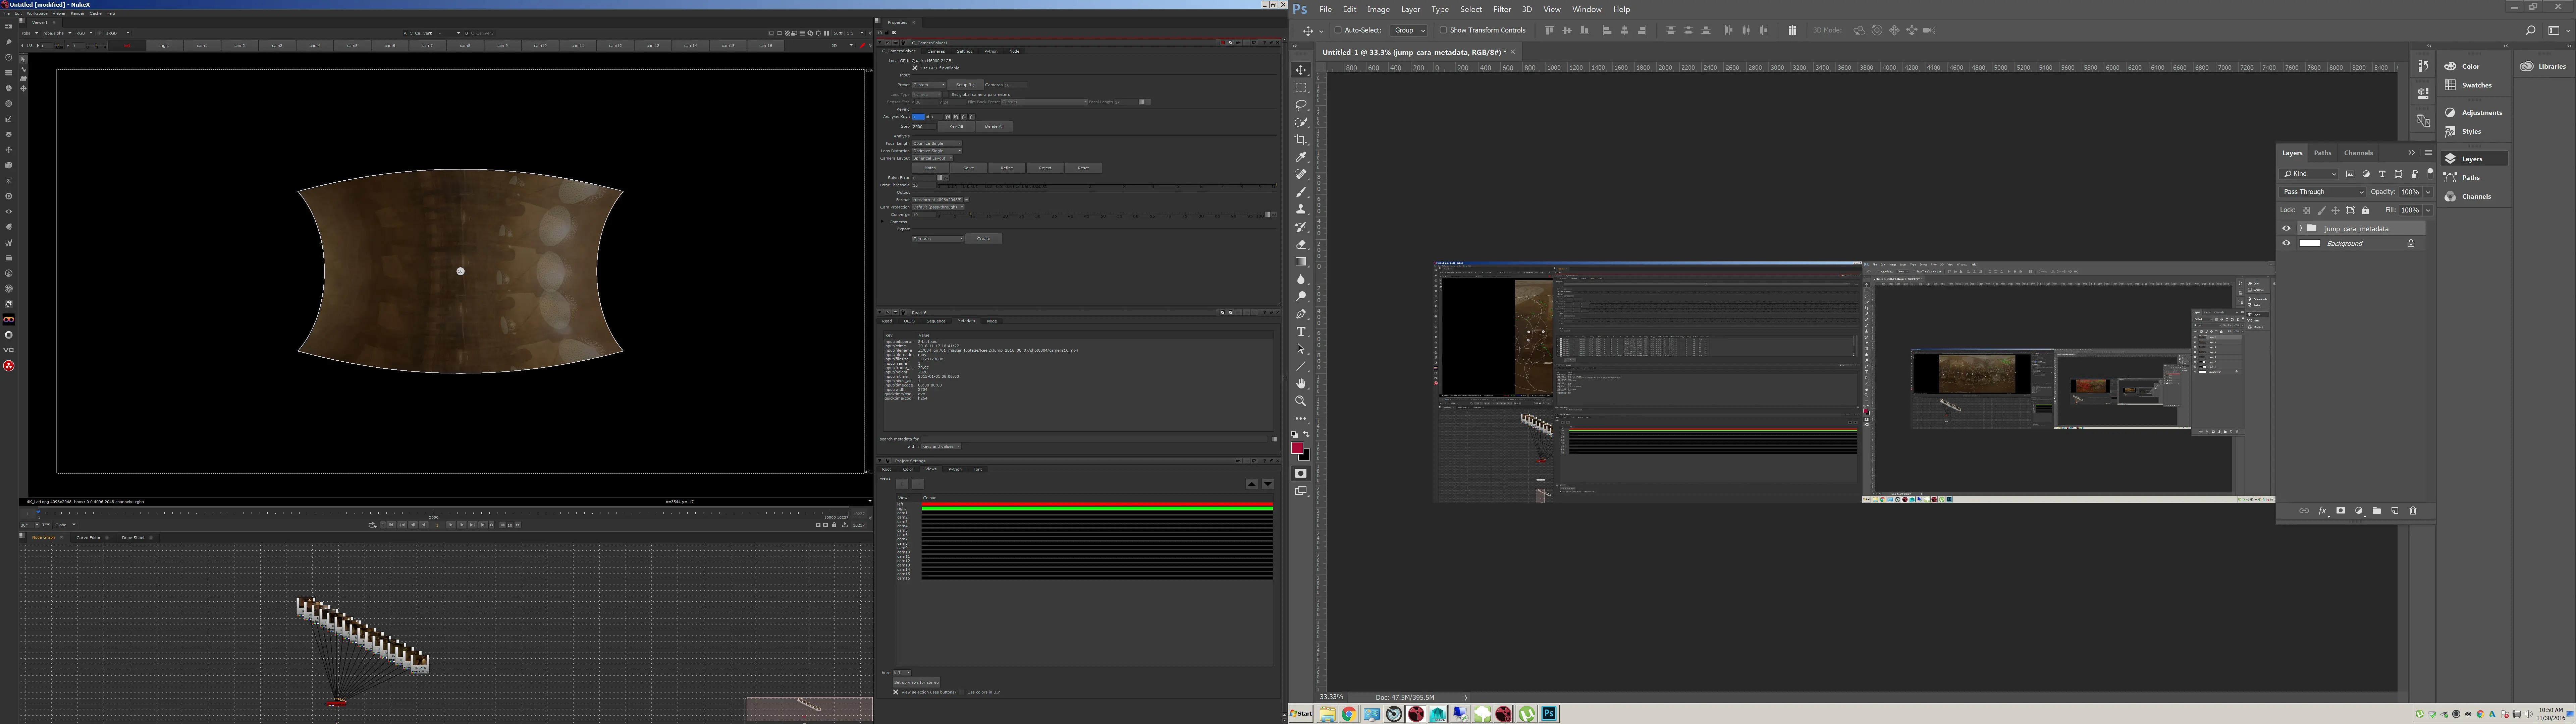Select the Horizontal Type tool
Image resolution: width=2576 pixels, height=724 pixels.
(x=1301, y=331)
